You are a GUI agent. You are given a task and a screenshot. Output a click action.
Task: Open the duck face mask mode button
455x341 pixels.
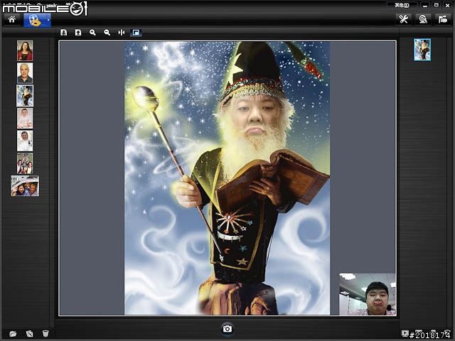35,20
